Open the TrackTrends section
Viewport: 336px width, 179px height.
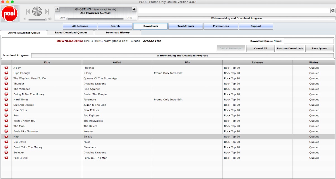tap(186, 26)
